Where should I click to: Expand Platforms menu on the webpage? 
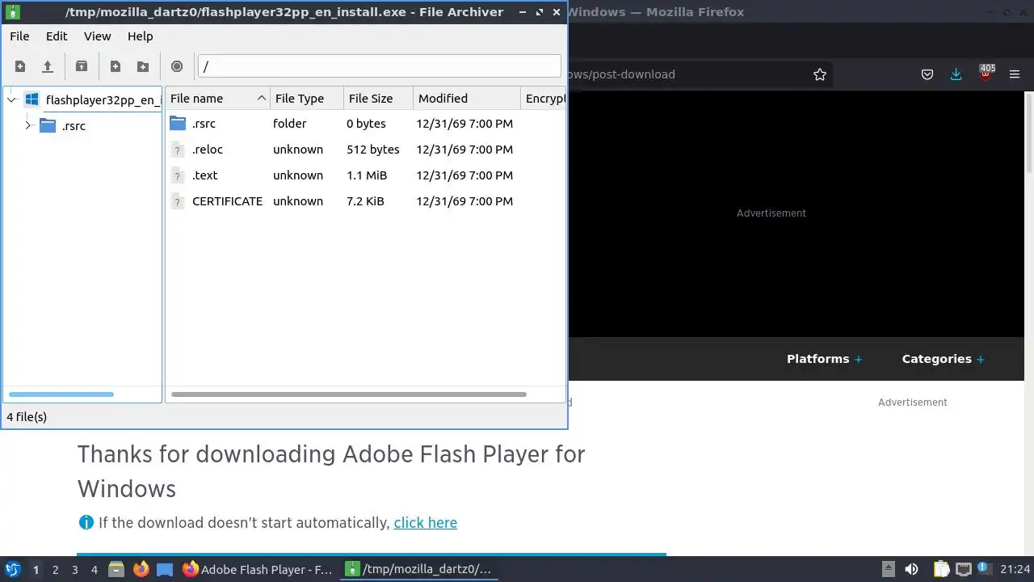824,359
